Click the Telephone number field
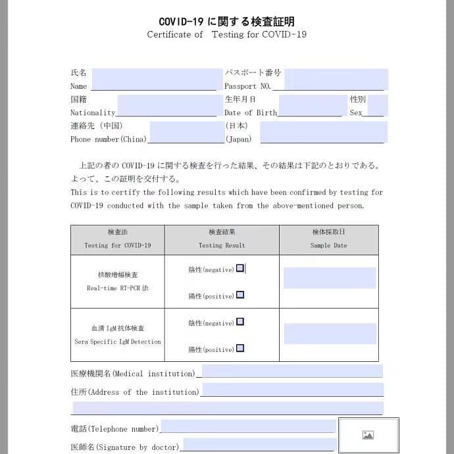This screenshot has width=454, height=454. pyautogui.click(x=249, y=426)
